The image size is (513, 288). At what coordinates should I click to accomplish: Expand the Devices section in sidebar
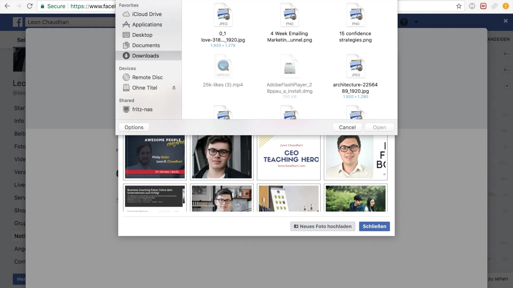point(127,68)
